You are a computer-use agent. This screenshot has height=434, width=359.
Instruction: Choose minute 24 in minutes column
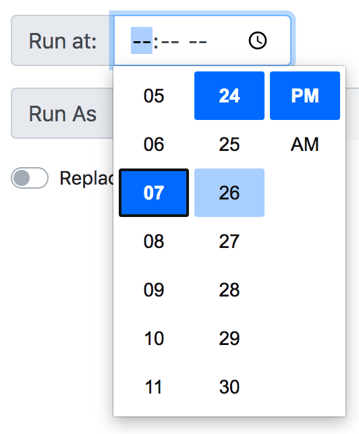(x=229, y=96)
